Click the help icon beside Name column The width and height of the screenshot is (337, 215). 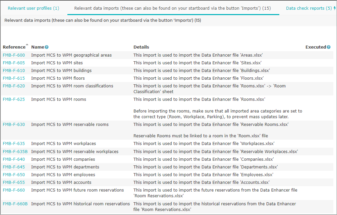point(47,47)
